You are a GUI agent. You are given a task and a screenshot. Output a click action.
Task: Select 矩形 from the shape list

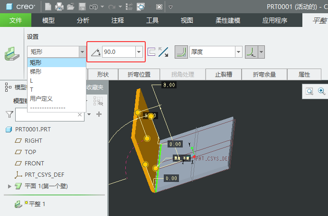click(x=56, y=62)
